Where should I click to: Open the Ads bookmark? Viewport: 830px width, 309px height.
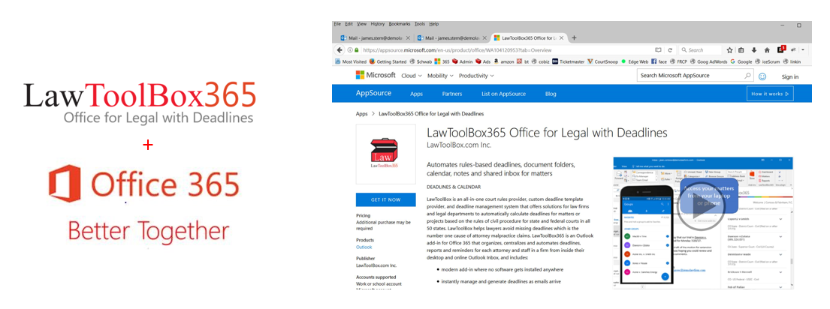point(483,61)
